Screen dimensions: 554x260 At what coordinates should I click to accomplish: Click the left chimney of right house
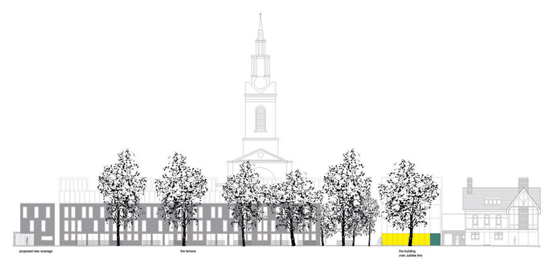pos(470,185)
